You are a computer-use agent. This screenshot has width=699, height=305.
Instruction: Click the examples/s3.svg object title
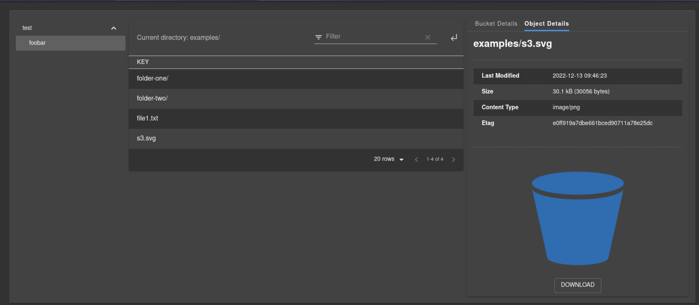(x=513, y=44)
